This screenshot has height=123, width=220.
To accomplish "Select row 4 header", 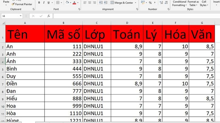I will coord(3,61).
